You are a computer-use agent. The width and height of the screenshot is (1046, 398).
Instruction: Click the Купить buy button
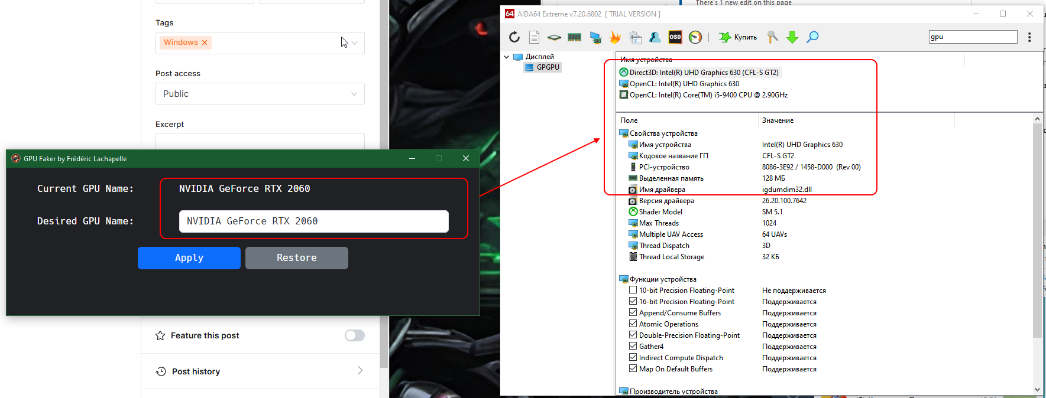738,37
